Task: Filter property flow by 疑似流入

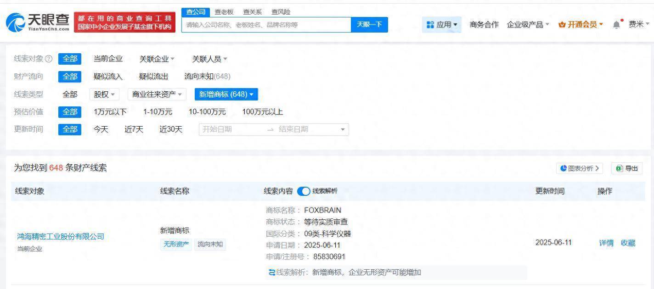Action: 108,77
